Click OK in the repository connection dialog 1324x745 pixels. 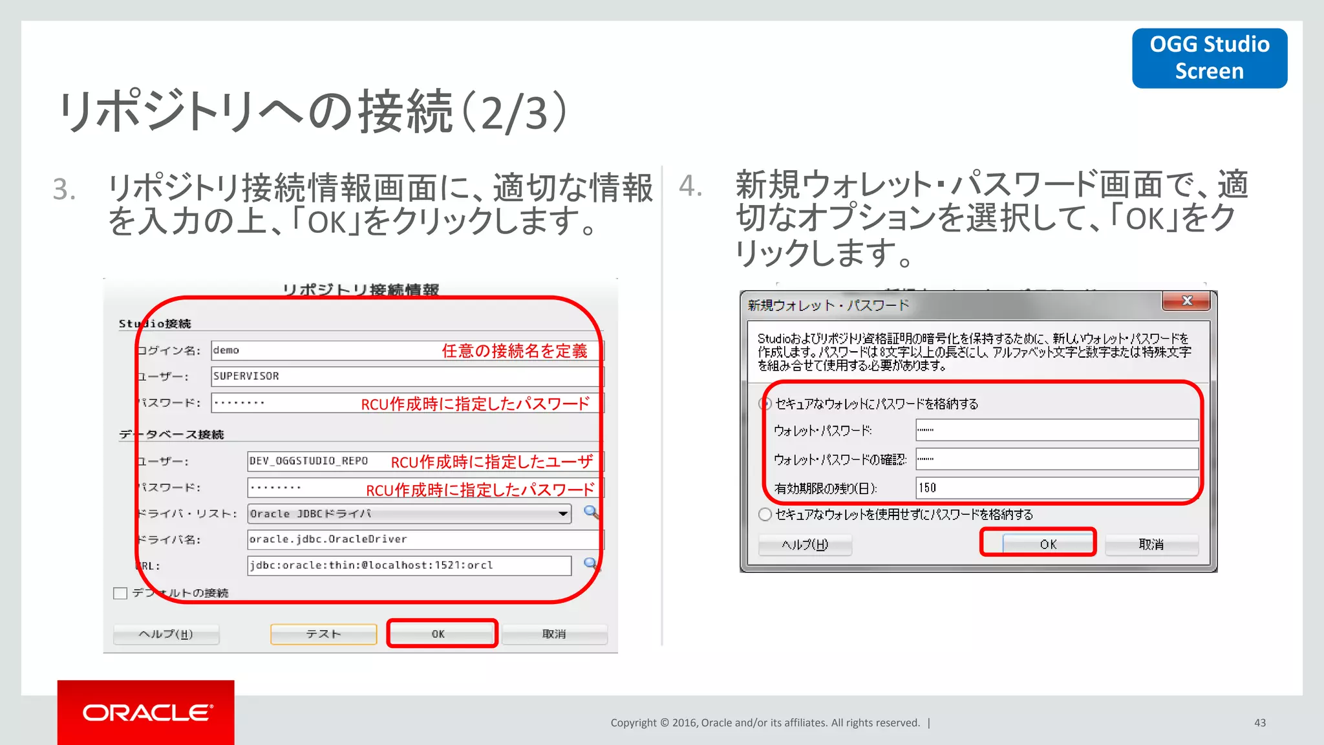[x=442, y=634]
